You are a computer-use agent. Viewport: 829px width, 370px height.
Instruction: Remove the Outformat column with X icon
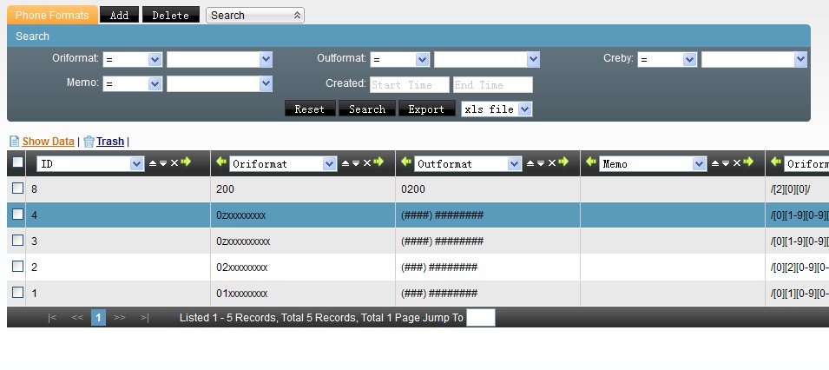pyautogui.click(x=552, y=163)
